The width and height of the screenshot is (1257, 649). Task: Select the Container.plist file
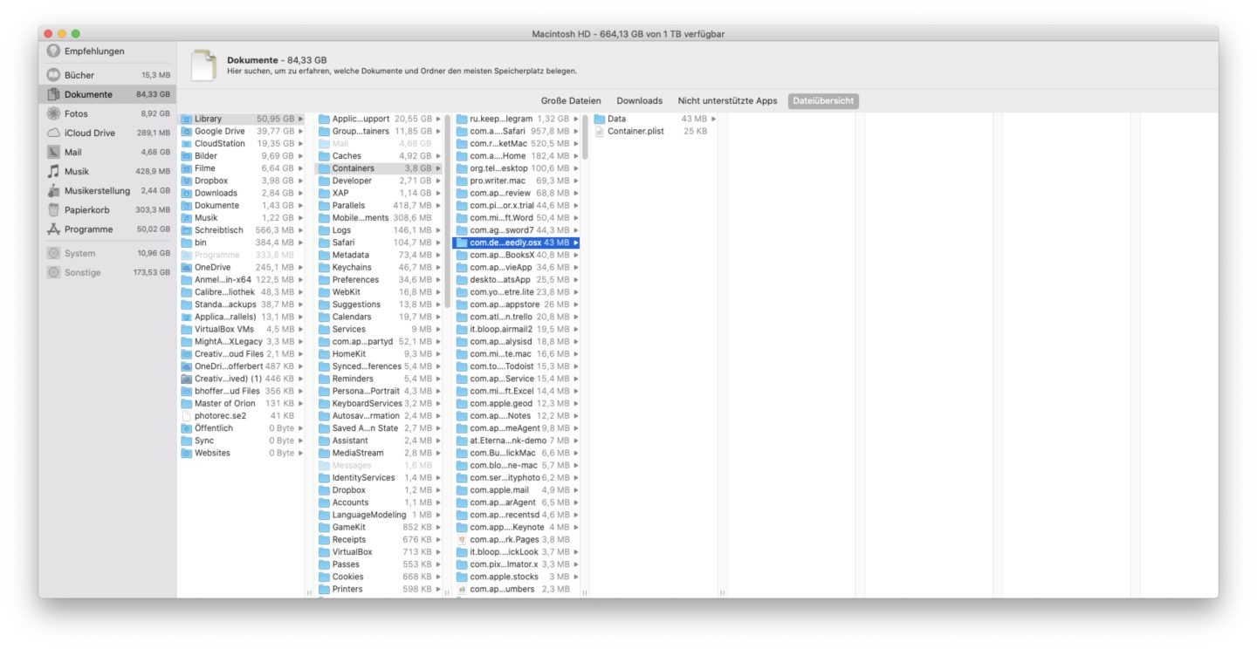(x=635, y=132)
